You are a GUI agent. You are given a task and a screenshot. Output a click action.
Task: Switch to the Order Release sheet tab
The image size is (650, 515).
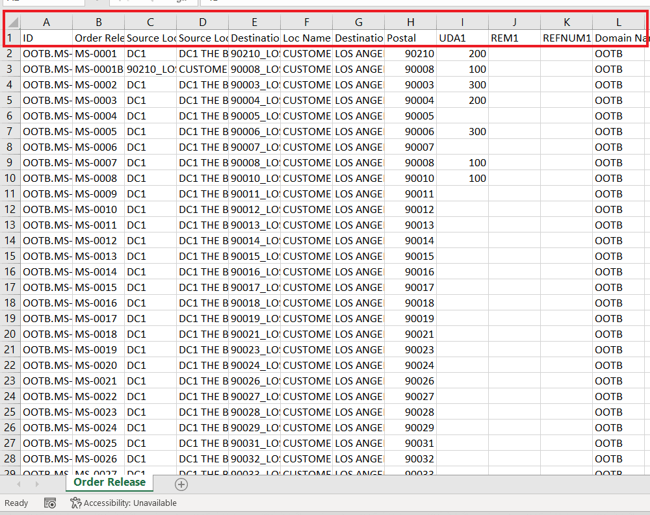pos(109,483)
